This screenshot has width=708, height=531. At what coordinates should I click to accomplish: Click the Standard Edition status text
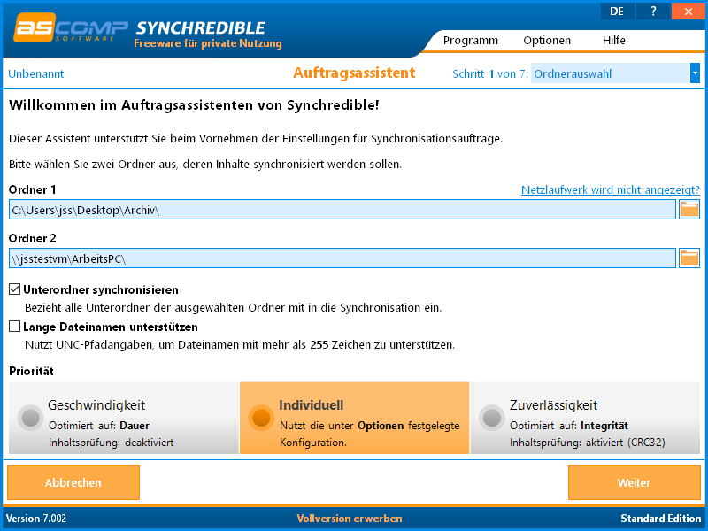pyautogui.click(x=660, y=519)
